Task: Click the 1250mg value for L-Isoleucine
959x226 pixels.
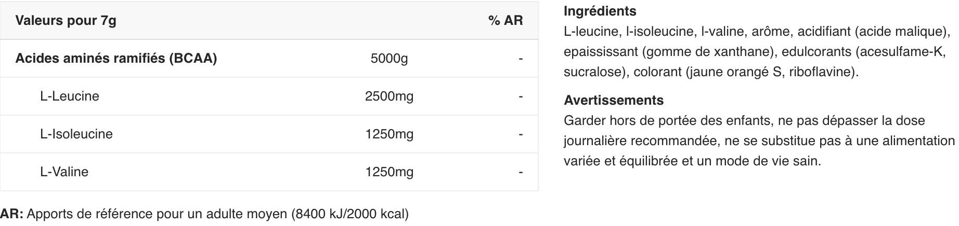Action: coord(389,134)
